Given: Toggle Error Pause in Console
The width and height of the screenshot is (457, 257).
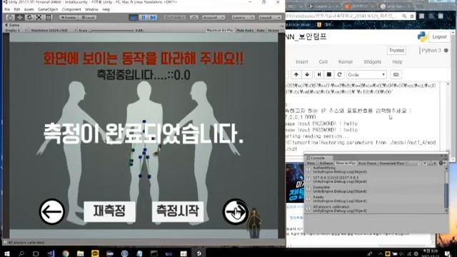Looking at the screenshot, I should [x=367, y=163].
